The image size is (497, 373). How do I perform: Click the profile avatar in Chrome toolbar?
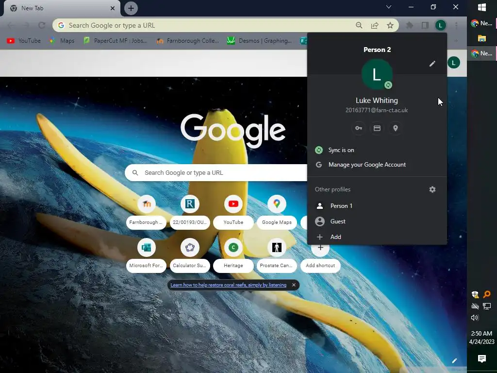440,25
